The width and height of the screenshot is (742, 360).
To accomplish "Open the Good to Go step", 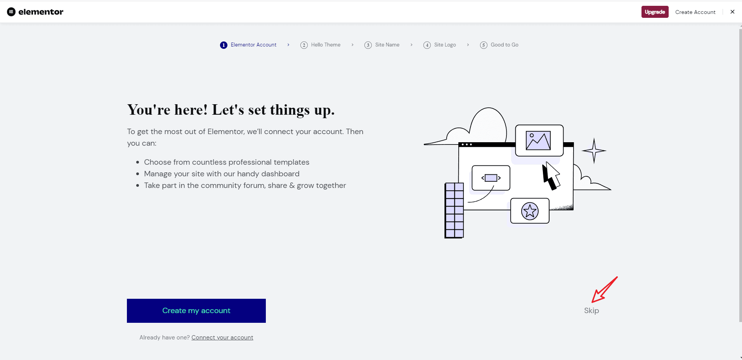I will point(504,45).
